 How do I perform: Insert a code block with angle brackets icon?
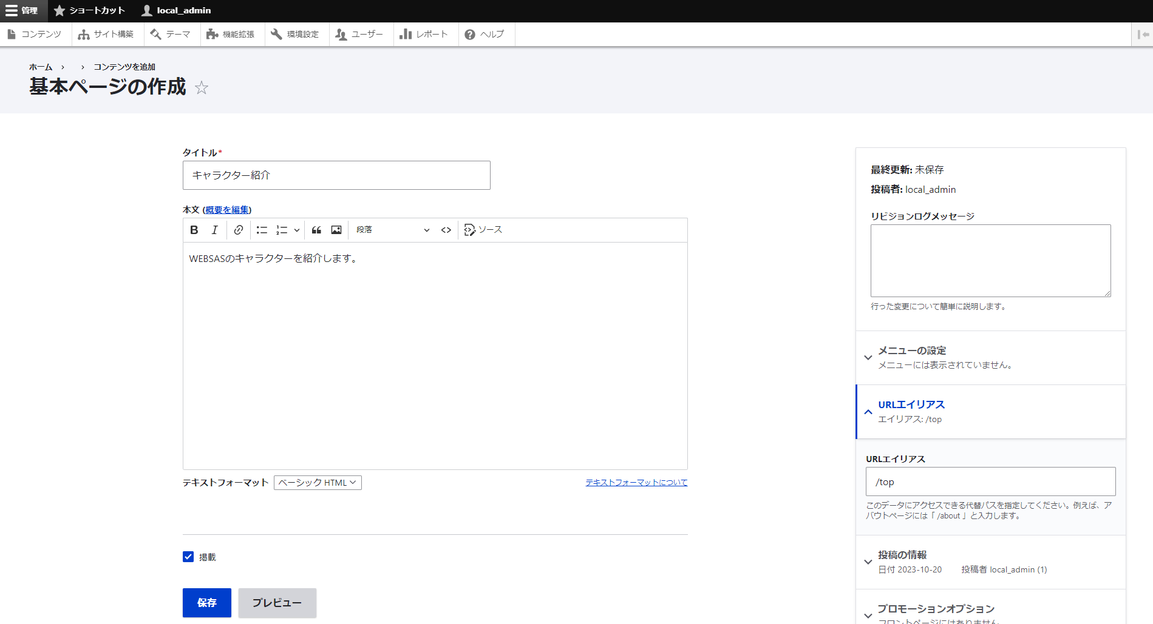click(446, 230)
